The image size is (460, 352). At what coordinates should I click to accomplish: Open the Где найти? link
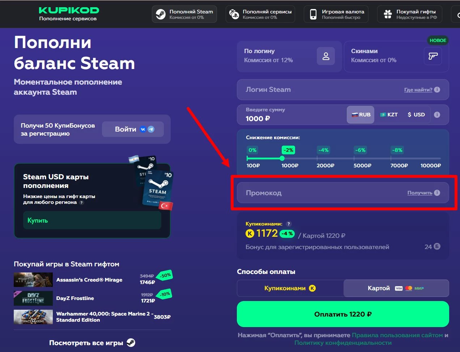[418, 90]
